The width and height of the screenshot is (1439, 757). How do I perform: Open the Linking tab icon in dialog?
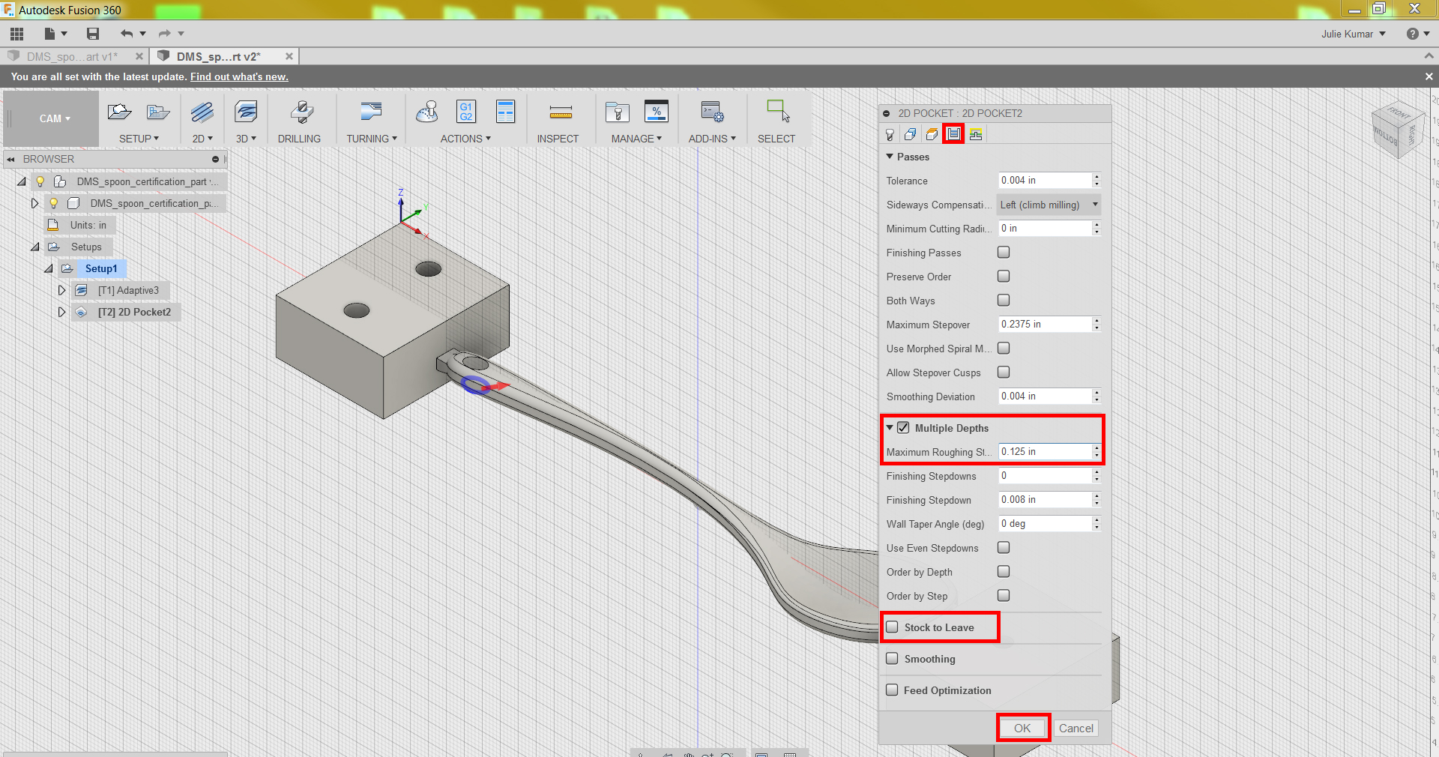point(975,135)
